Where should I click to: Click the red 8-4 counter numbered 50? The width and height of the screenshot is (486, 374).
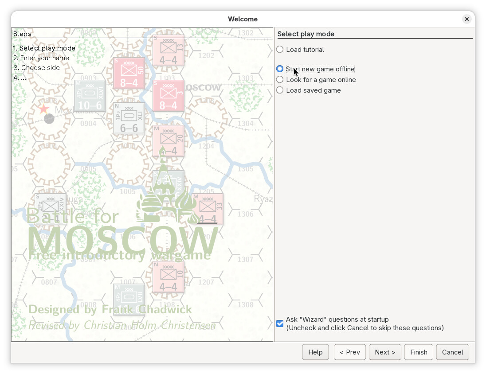click(129, 73)
